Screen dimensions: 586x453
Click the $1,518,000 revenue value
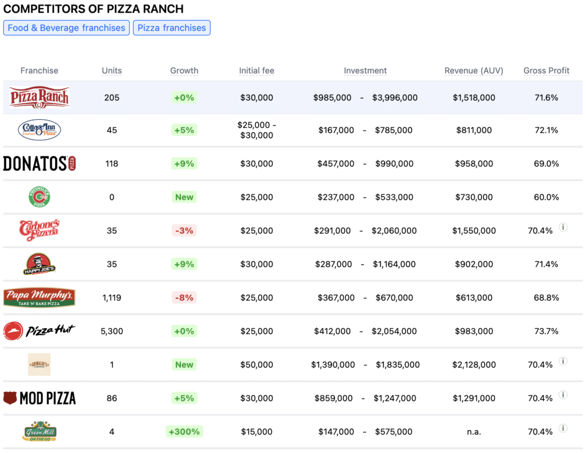click(474, 97)
